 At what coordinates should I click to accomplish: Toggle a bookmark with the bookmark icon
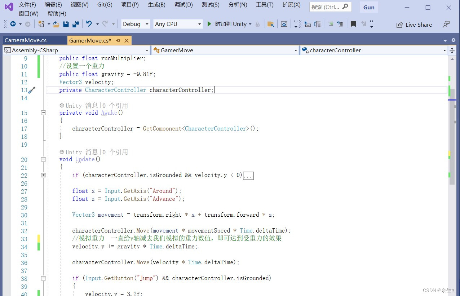[353, 24]
